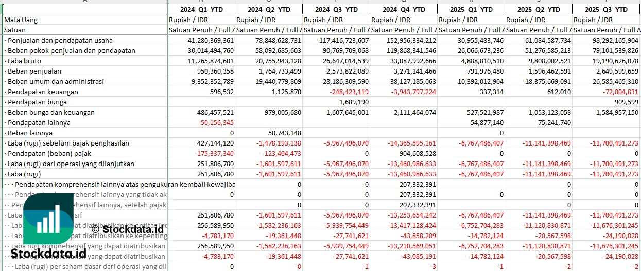Select "Beban umum dan administrasi" row label
Image resolution: width=641 pixels, height=271 pixels.
coord(56,81)
